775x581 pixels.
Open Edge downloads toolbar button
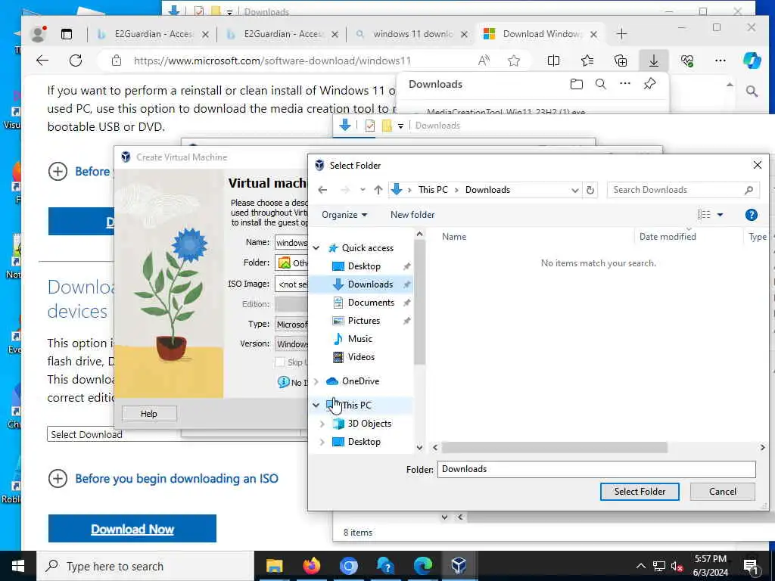click(x=653, y=61)
